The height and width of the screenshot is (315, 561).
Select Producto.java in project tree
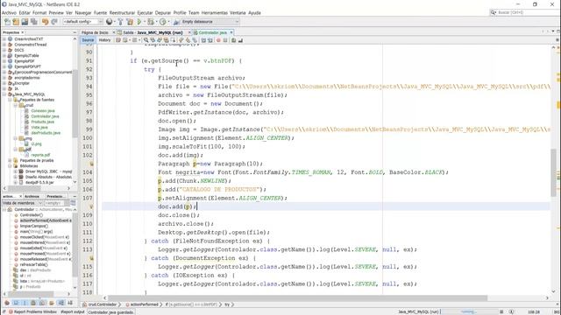coord(43,122)
